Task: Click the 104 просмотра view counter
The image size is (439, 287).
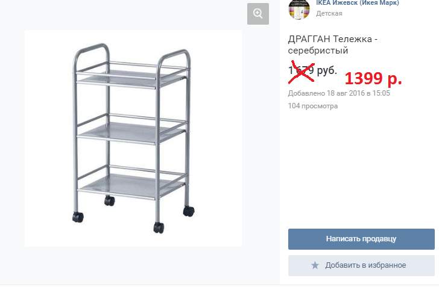Action: (x=313, y=106)
